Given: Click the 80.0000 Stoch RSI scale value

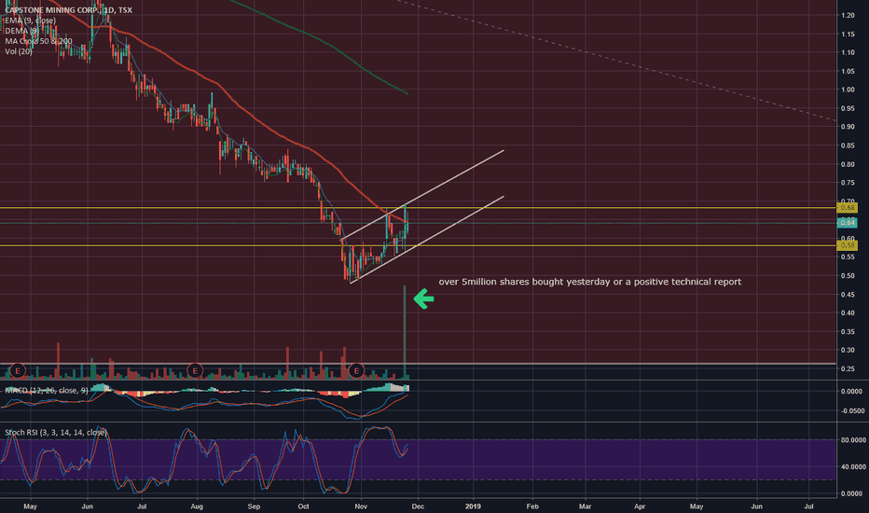Looking at the screenshot, I should pos(853,440).
